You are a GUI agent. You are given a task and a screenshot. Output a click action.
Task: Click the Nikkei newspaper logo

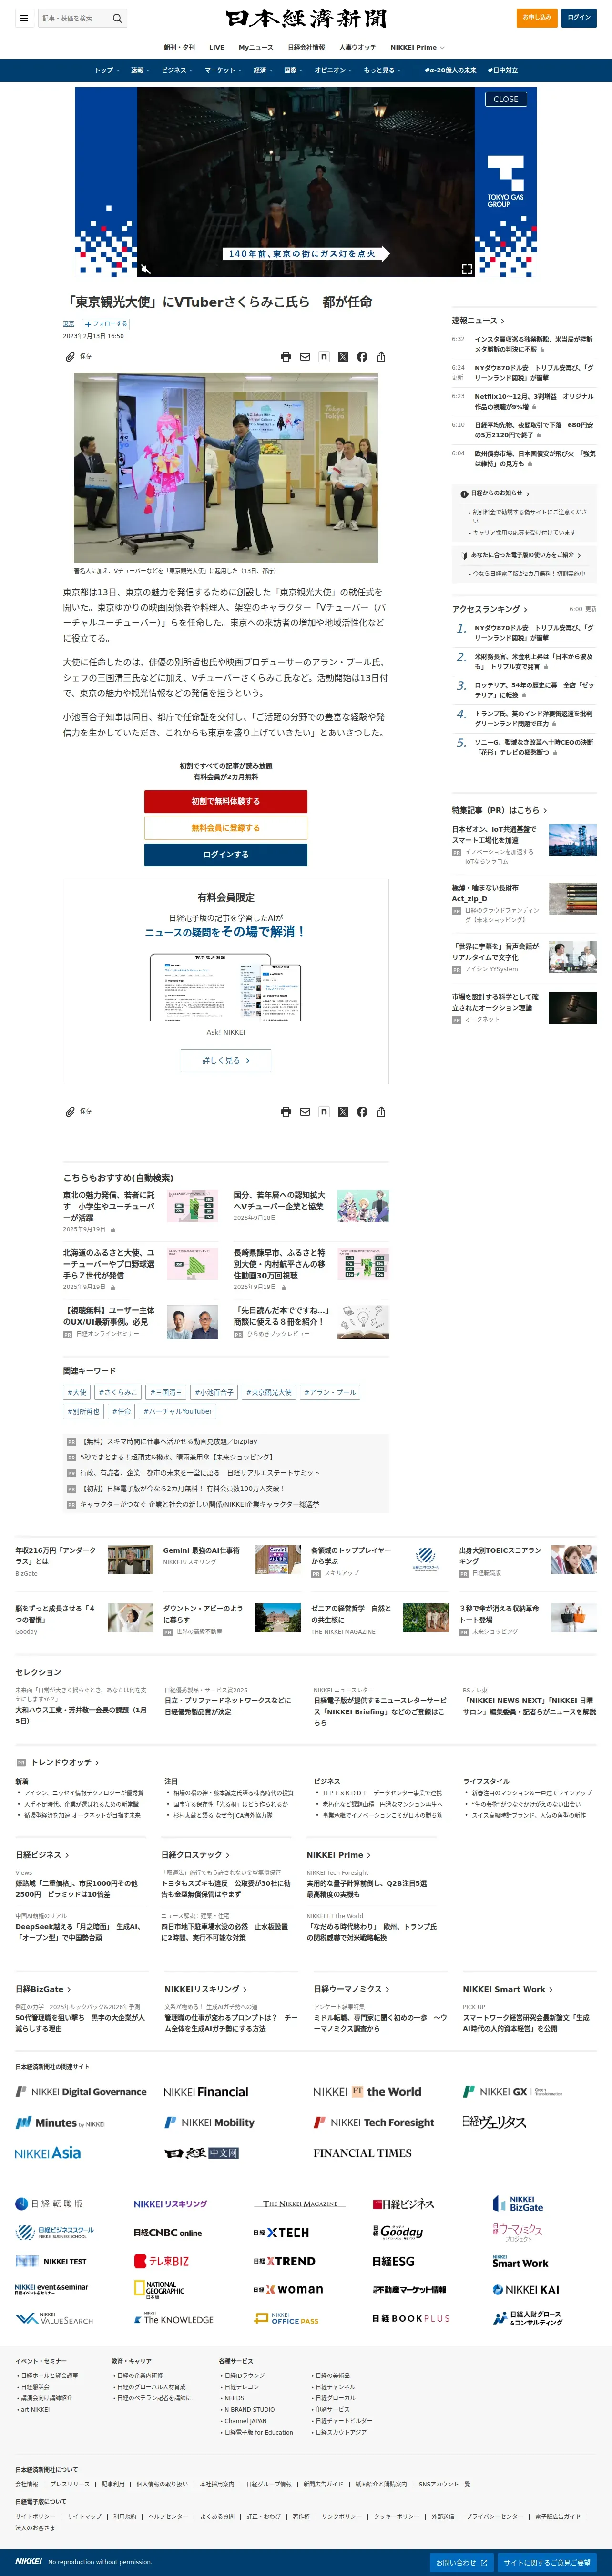coord(306,18)
